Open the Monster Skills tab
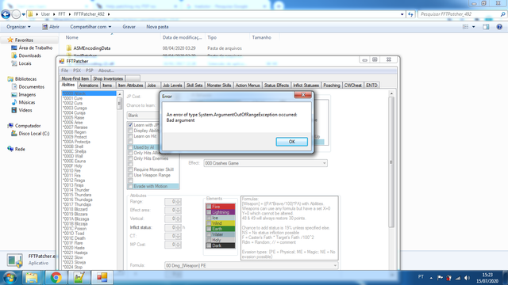The width and height of the screenshot is (508, 285). click(x=219, y=85)
